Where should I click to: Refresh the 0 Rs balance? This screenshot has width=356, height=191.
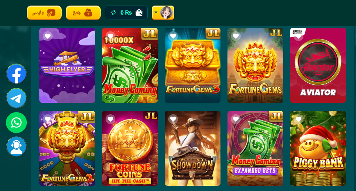click(113, 13)
